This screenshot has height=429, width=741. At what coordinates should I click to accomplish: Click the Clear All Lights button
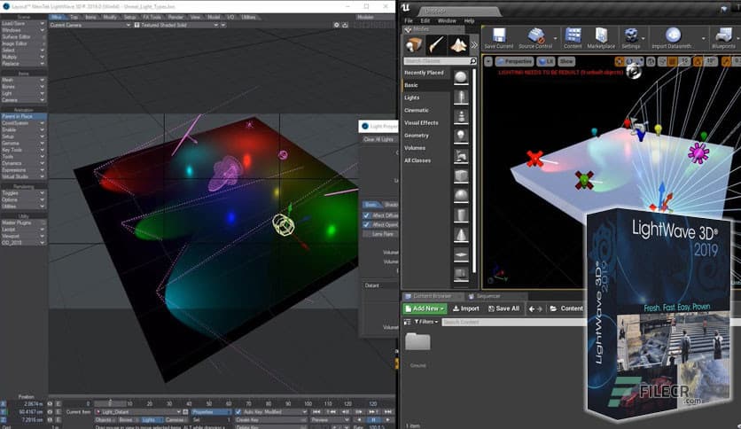point(378,139)
